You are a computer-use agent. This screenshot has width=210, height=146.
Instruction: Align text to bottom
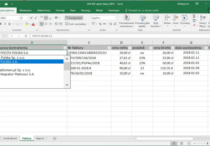pos(50,18)
